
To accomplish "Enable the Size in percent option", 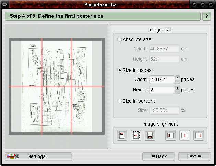I will click(120, 101).
